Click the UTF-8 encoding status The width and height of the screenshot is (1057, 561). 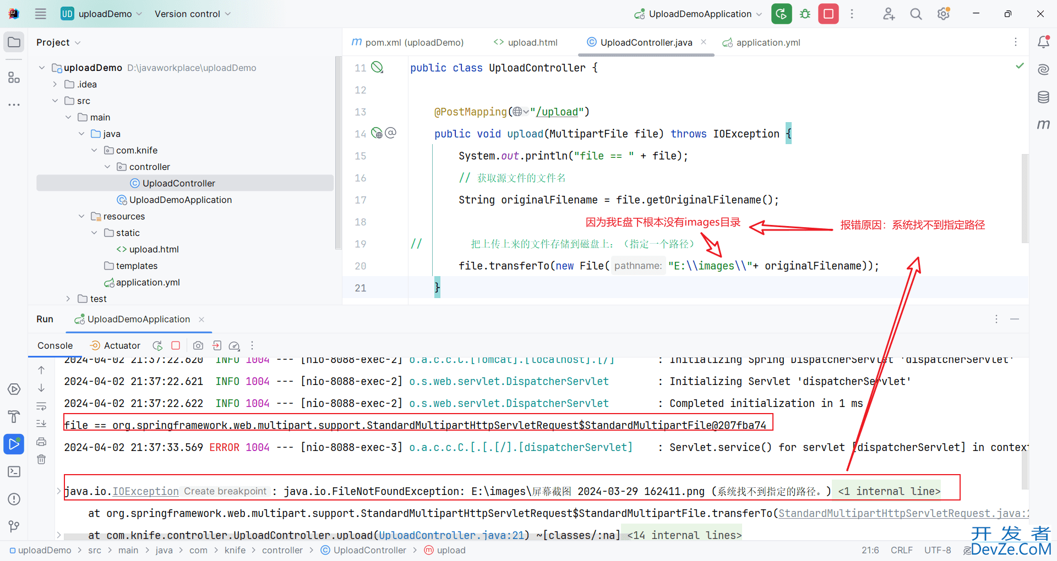click(x=938, y=550)
